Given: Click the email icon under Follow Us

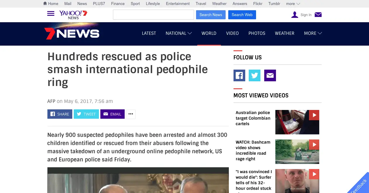Looking at the screenshot, I should click(x=270, y=75).
